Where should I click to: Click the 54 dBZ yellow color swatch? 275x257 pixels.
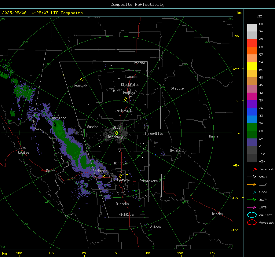[252, 66]
